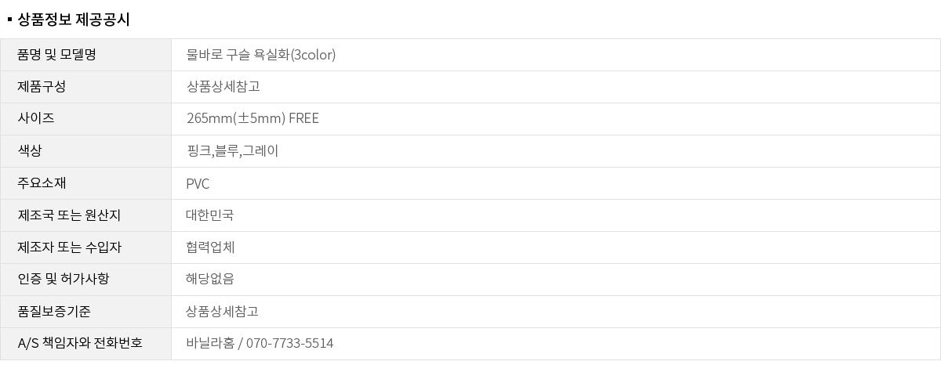Click the color value 핑크,블루,그레이
This screenshot has width=941, height=372.
tap(232, 151)
